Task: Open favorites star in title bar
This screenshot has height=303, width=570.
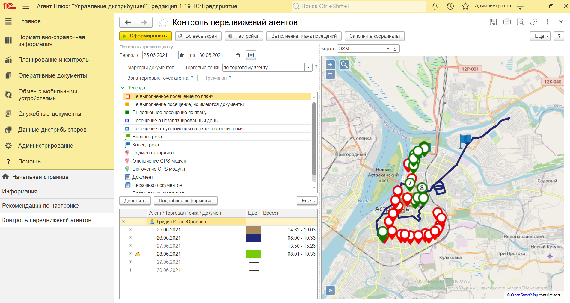Action: (x=465, y=6)
